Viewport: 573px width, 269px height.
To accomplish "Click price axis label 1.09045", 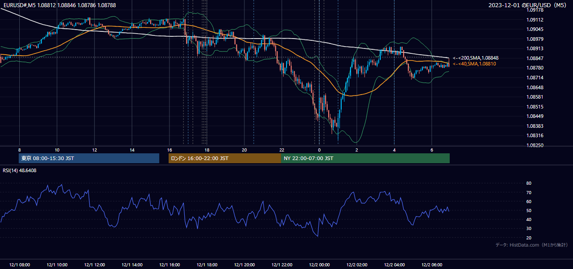I will coord(534,30).
